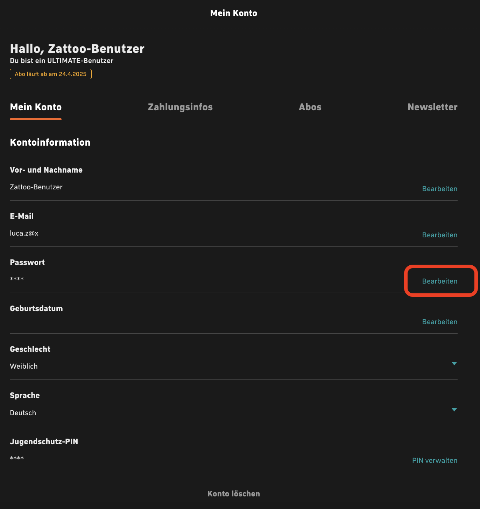Click the Zattoo-Benutzer name field value
The height and width of the screenshot is (509, 480).
point(36,187)
